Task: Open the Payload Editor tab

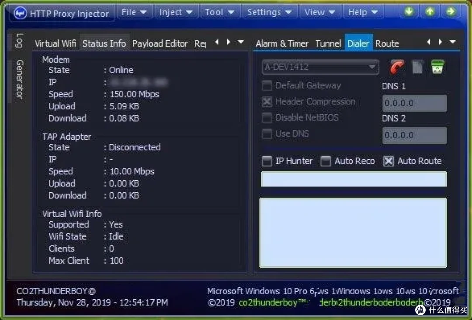Action: coord(160,44)
